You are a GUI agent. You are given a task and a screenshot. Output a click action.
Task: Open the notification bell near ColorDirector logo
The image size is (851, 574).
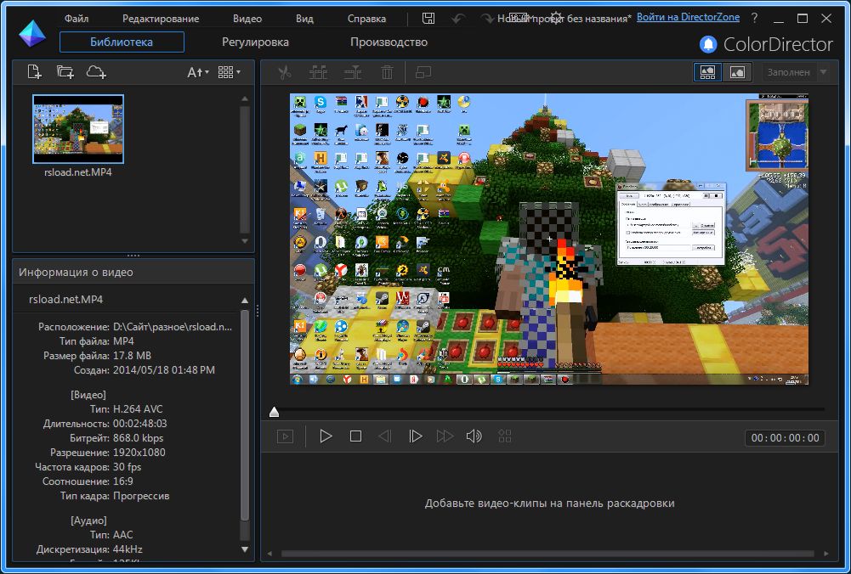(x=707, y=44)
